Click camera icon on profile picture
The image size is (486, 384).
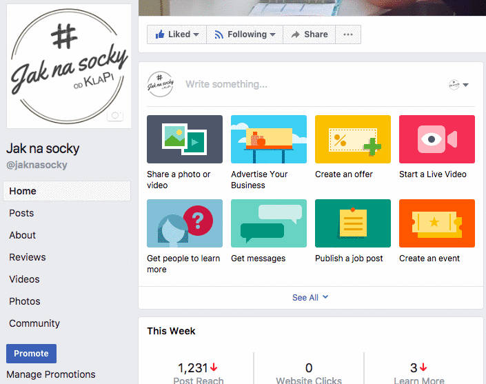pos(115,116)
